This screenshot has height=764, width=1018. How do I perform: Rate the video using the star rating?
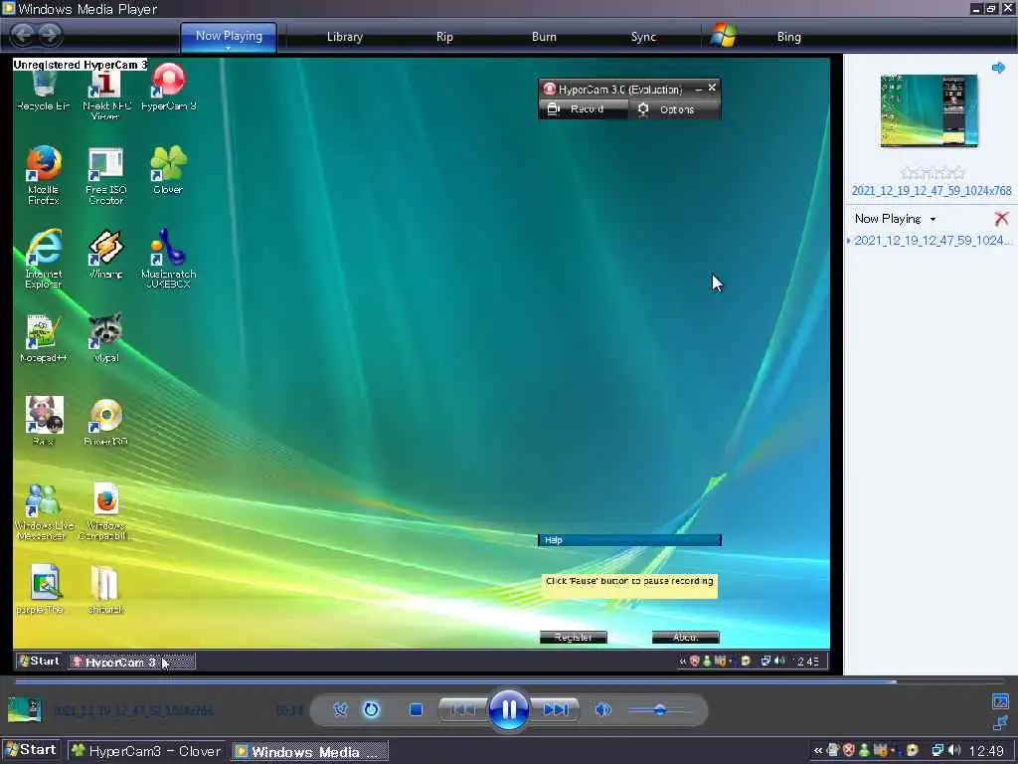coord(933,173)
